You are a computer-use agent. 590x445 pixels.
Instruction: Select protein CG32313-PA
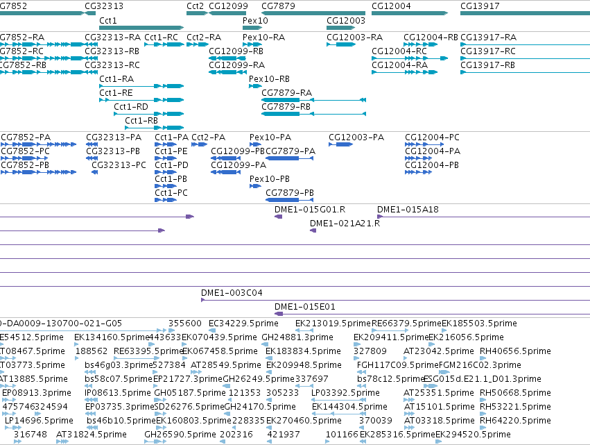92,144
